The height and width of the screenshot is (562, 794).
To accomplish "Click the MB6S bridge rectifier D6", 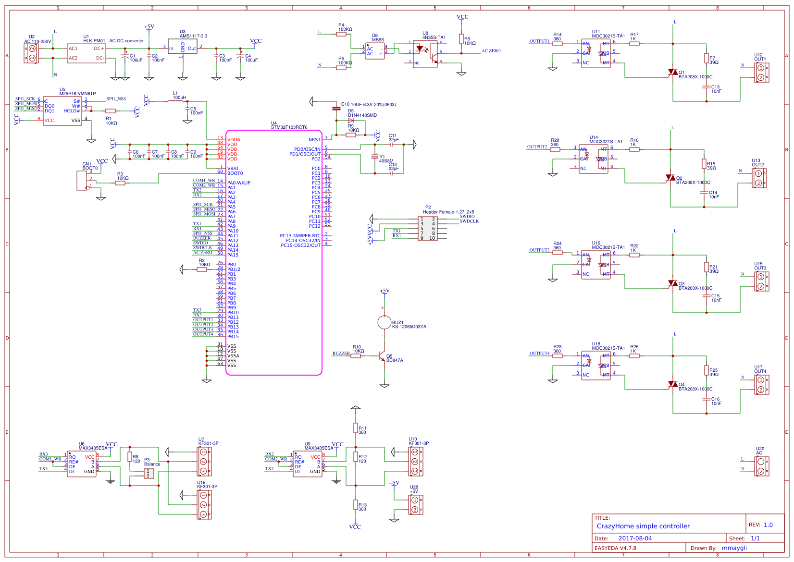I will click(375, 49).
